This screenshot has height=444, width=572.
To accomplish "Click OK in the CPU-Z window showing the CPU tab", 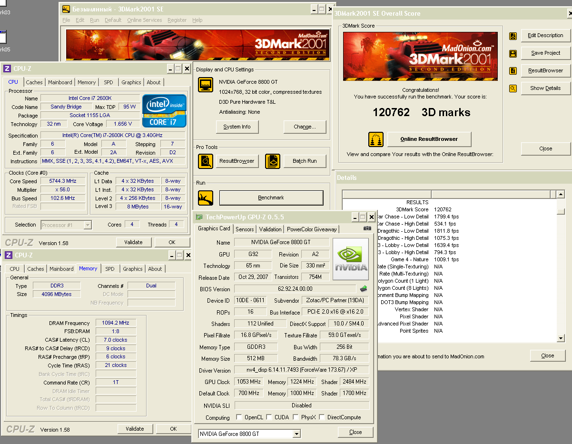I will 172,242.
